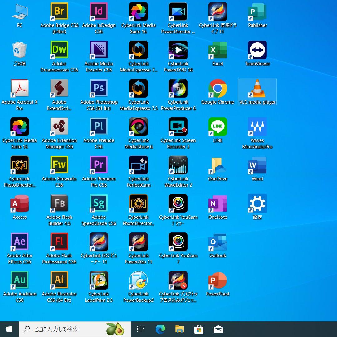337x337 pixels.
Task: Click the Adobe Photoshop CS6 (64 Bit) icon
Action: (99, 88)
